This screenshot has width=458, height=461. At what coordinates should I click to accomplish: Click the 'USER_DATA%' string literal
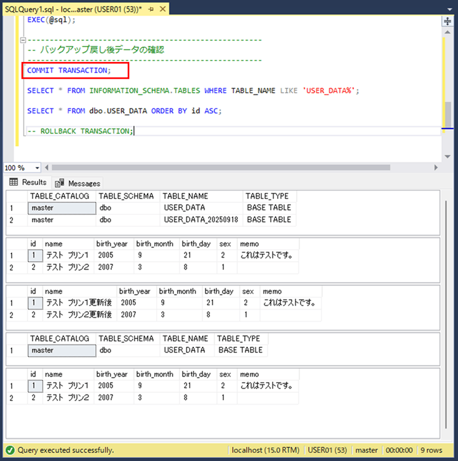click(x=329, y=91)
